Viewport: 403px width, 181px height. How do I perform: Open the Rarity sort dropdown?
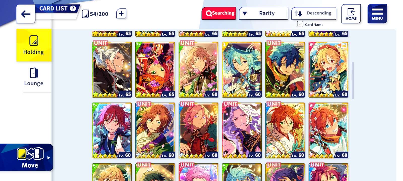pos(263,13)
